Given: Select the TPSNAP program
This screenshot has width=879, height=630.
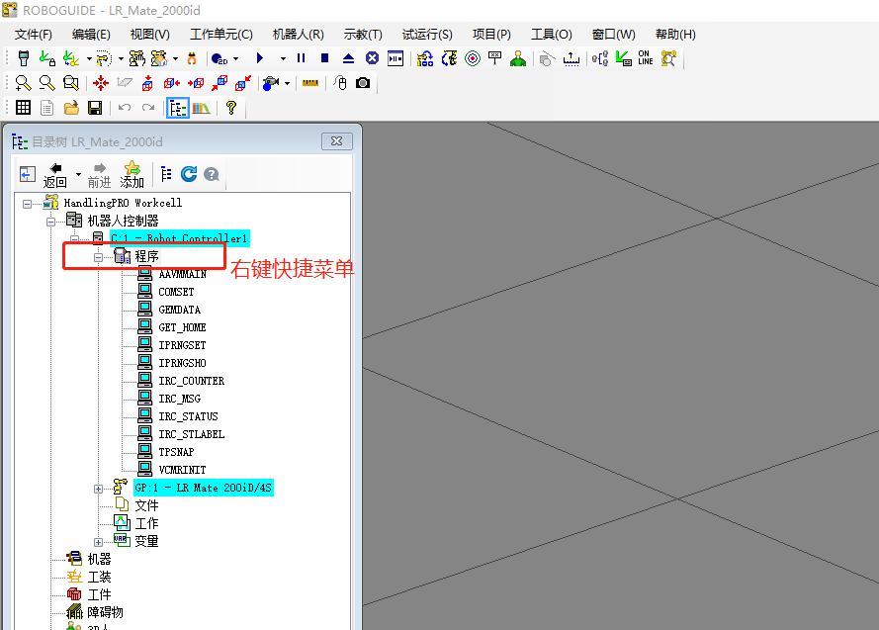Looking at the screenshot, I should click(176, 452).
